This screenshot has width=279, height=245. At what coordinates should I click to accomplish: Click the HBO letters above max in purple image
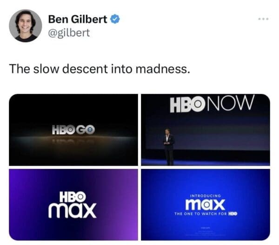tap(73, 197)
